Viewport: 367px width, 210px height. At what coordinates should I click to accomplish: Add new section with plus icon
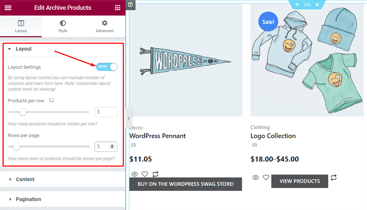(297, 4)
